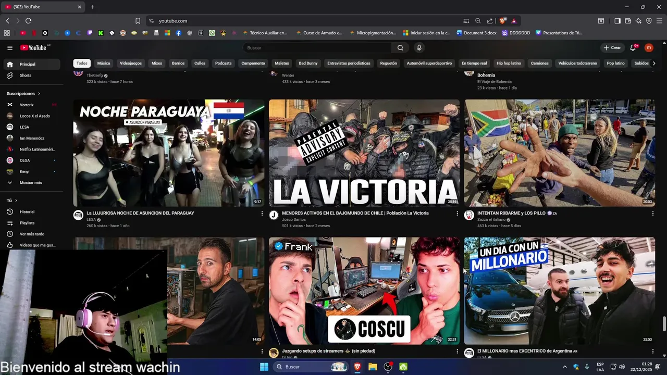The width and height of the screenshot is (667, 375).
Task: Open Brave Shields icon
Action: click(502, 21)
